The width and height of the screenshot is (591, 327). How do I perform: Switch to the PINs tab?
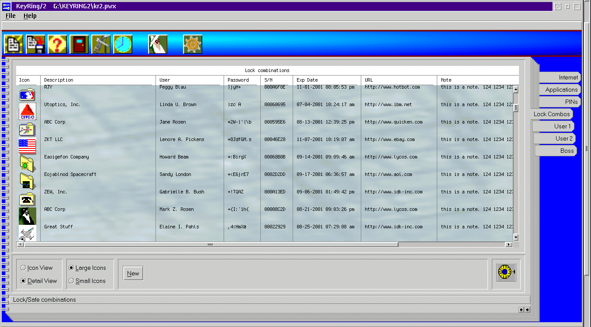pyautogui.click(x=560, y=102)
